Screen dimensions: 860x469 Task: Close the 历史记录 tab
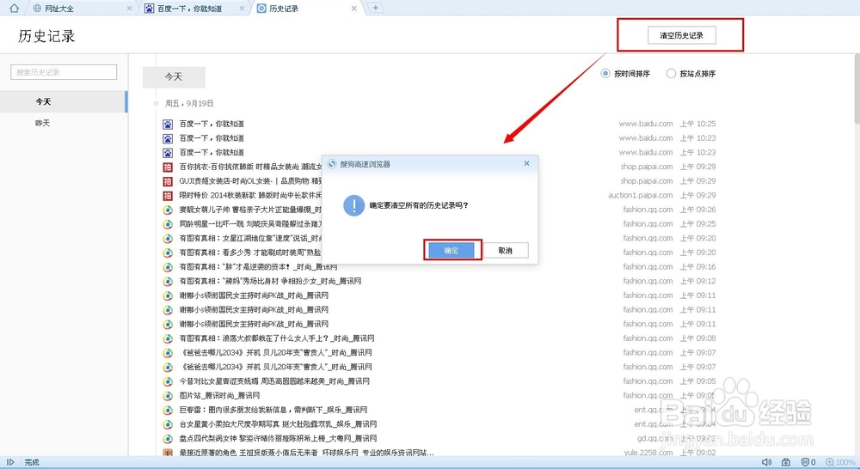354,9
